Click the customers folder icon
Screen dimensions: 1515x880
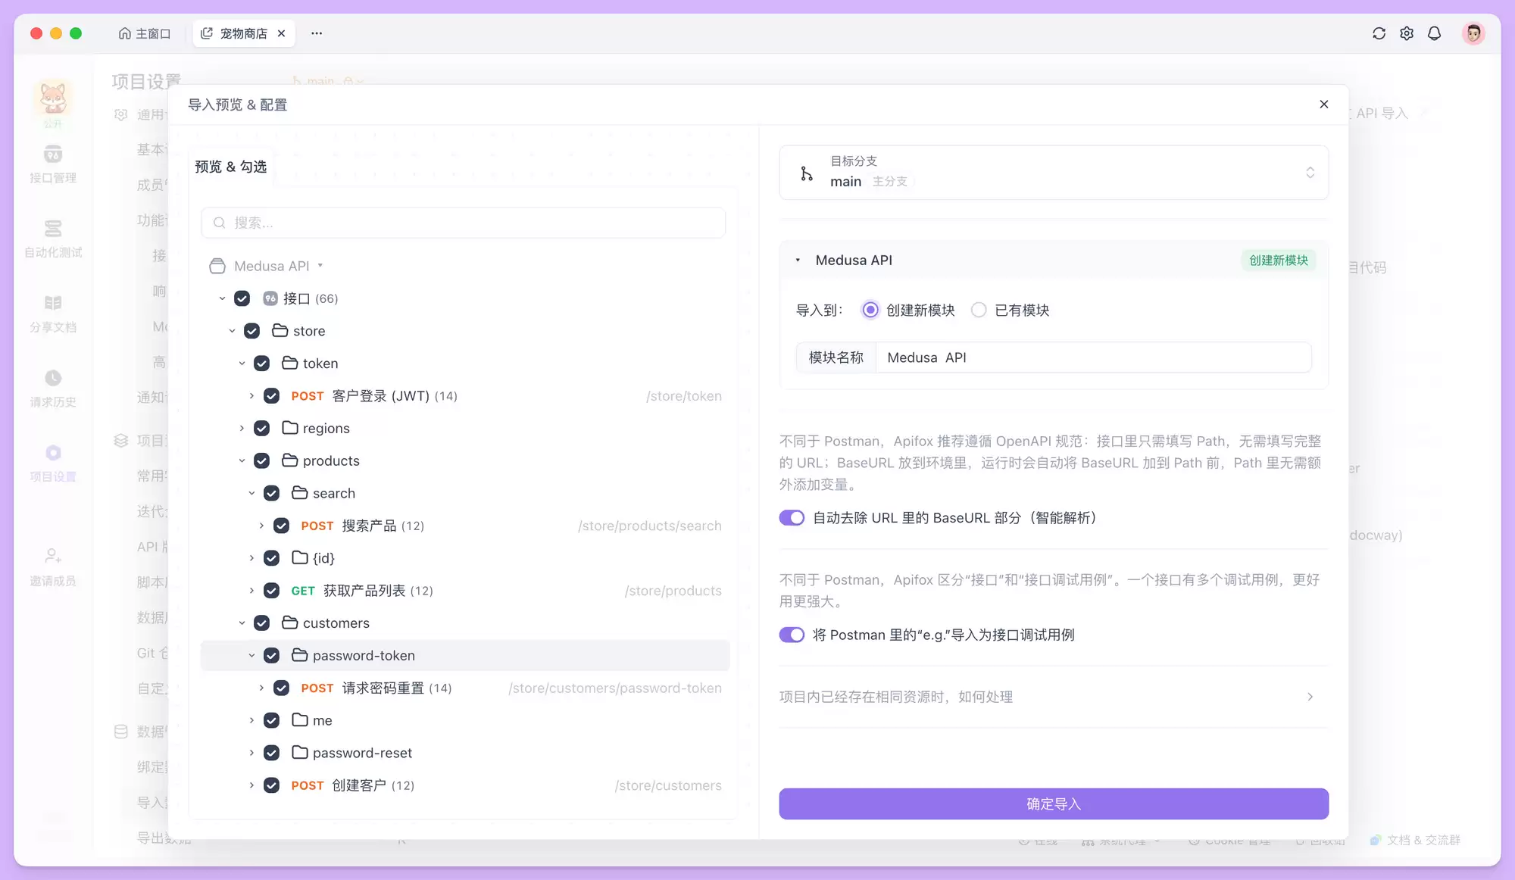click(289, 623)
